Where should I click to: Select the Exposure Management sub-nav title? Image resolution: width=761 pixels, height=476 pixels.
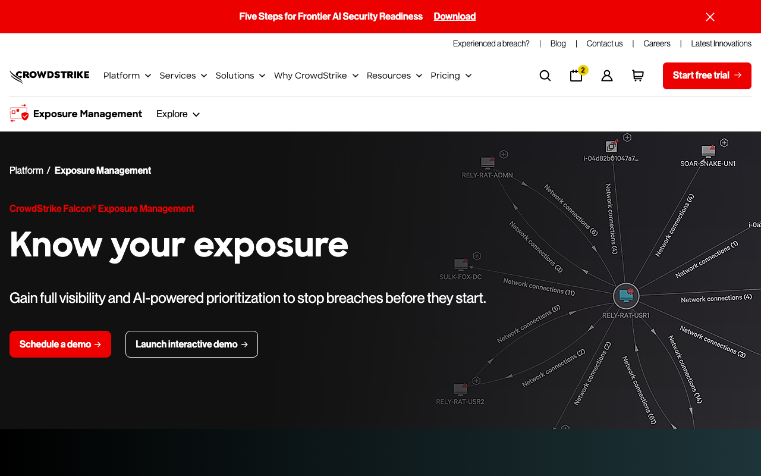(x=88, y=114)
